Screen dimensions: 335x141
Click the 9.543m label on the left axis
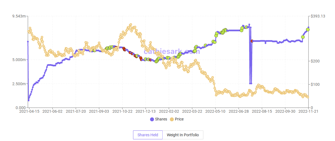click(19, 16)
